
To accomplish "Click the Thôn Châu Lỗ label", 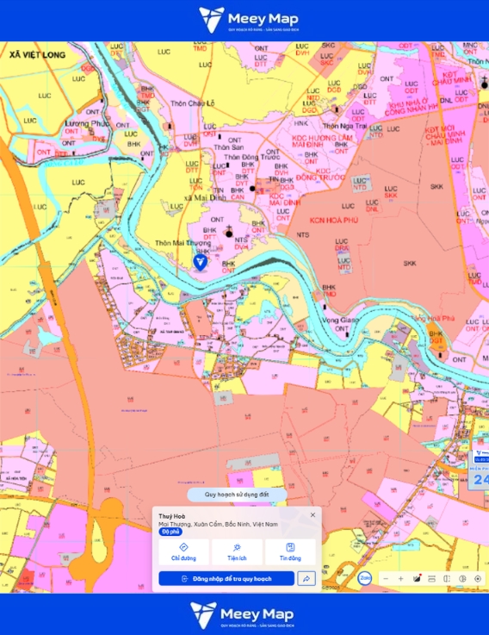I will click(x=192, y=103).
